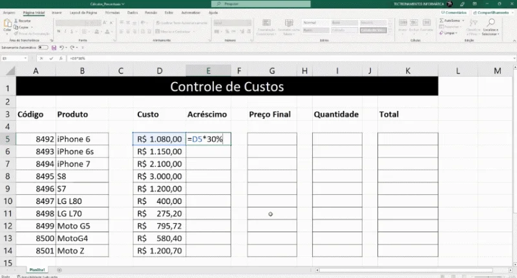Apply the Normal cell style

point(315,23)
